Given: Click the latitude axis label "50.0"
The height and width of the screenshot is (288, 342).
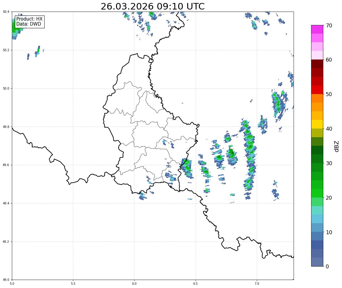Looking at the screenshot, I should (6, 88).
